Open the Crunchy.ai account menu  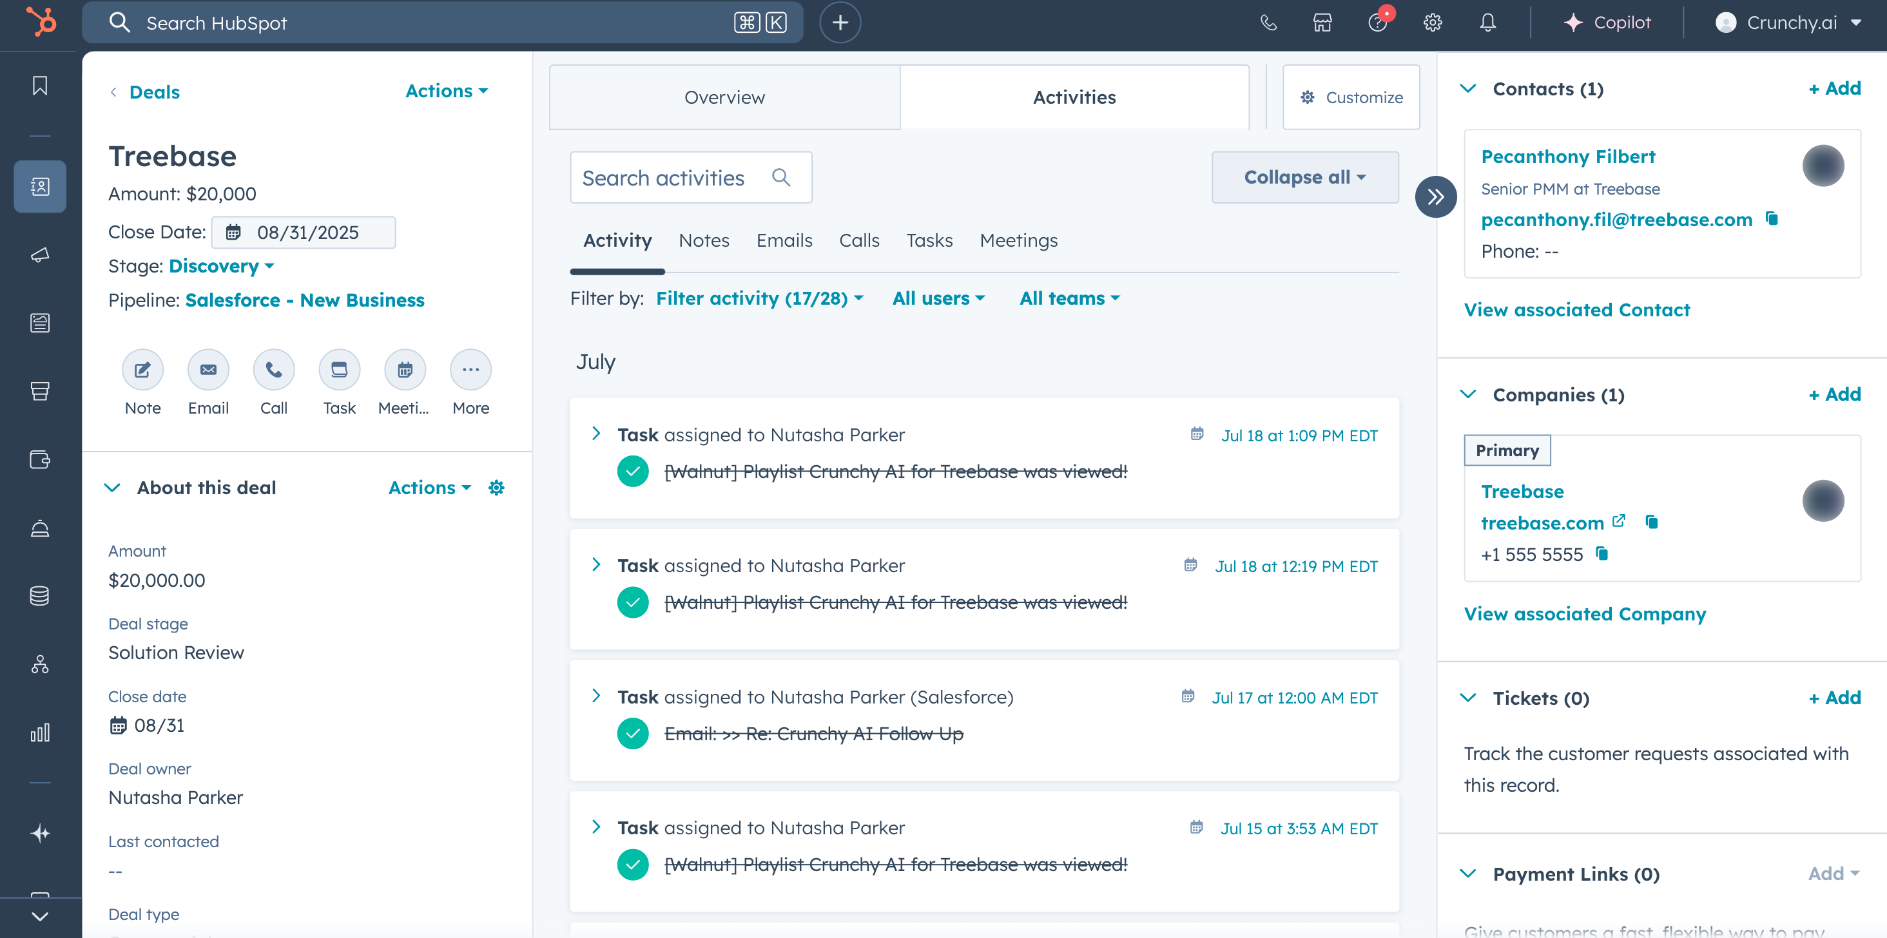tap(1788, 23)
